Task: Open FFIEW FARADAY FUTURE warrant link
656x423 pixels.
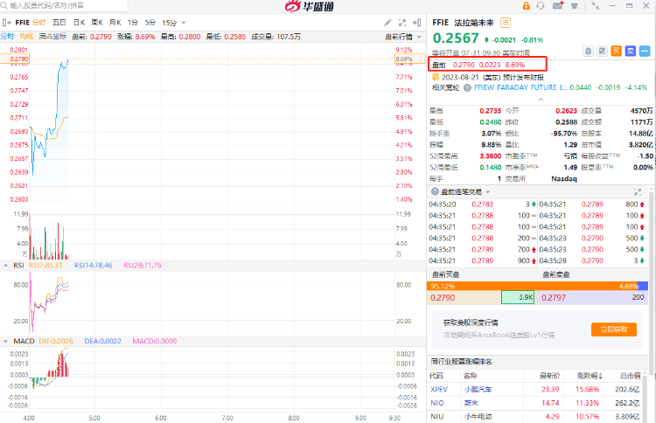Action: click(x=520, y=87)
